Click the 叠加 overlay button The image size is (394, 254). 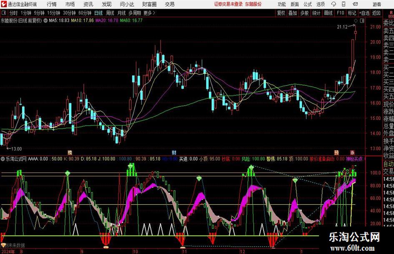293,13
